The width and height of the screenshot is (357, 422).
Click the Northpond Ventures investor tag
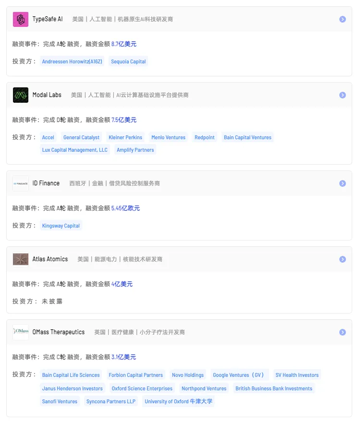coord(204,388)
